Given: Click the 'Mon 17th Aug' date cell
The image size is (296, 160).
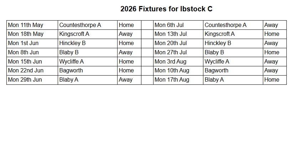Looking at the screenshot, I should click(x=172, y=80).
